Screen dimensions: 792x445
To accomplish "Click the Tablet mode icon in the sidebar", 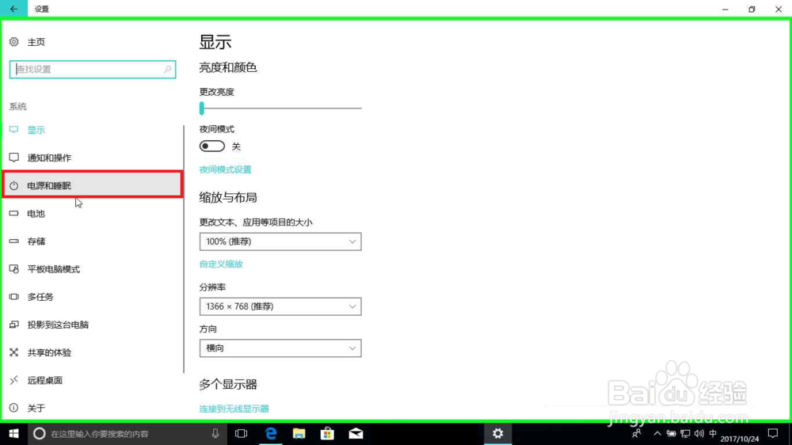I will pyautogui.click(x=14, y=268).
